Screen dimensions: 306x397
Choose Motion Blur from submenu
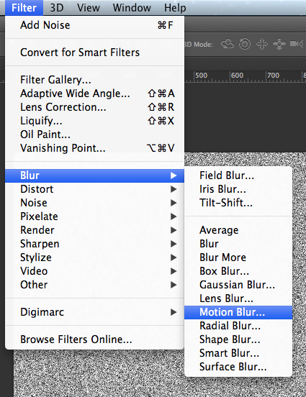238,312
